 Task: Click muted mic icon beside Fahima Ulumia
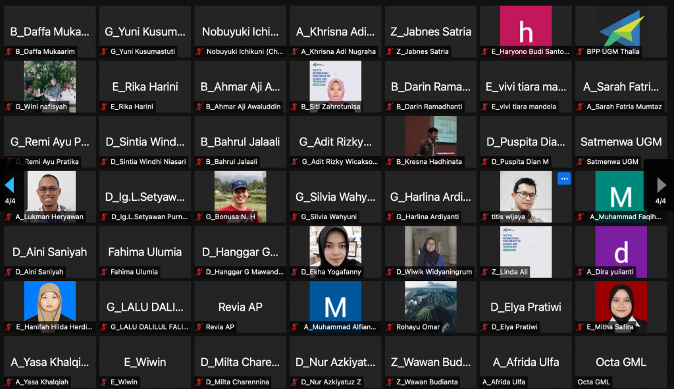point(105,272)
